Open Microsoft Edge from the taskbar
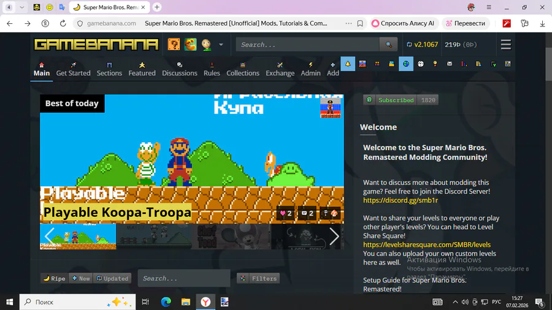Screen dimensions: 552x310 (x=166, y=302)
